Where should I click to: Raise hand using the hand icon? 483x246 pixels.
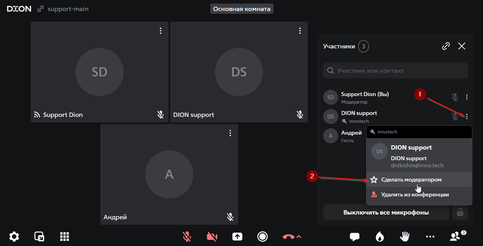click(405, 237)
